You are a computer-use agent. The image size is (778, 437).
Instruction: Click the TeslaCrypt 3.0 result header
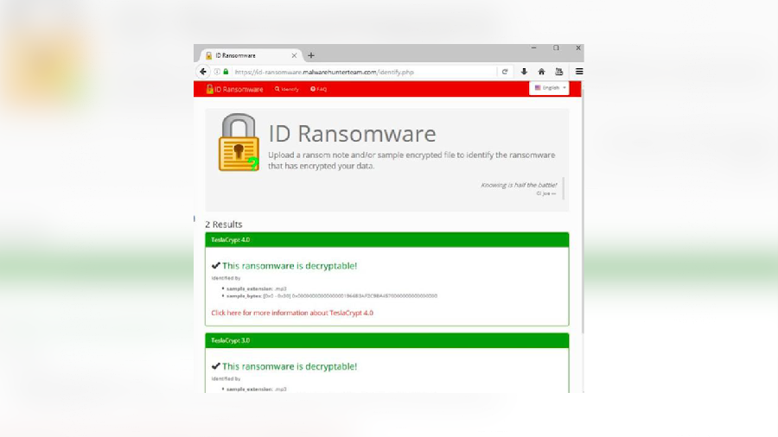387,340
